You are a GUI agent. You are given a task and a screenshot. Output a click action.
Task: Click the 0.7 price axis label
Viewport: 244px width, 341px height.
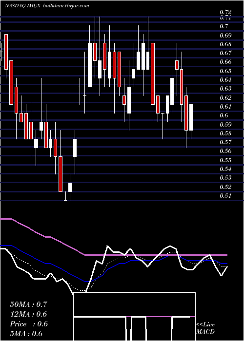coord(224,26)
